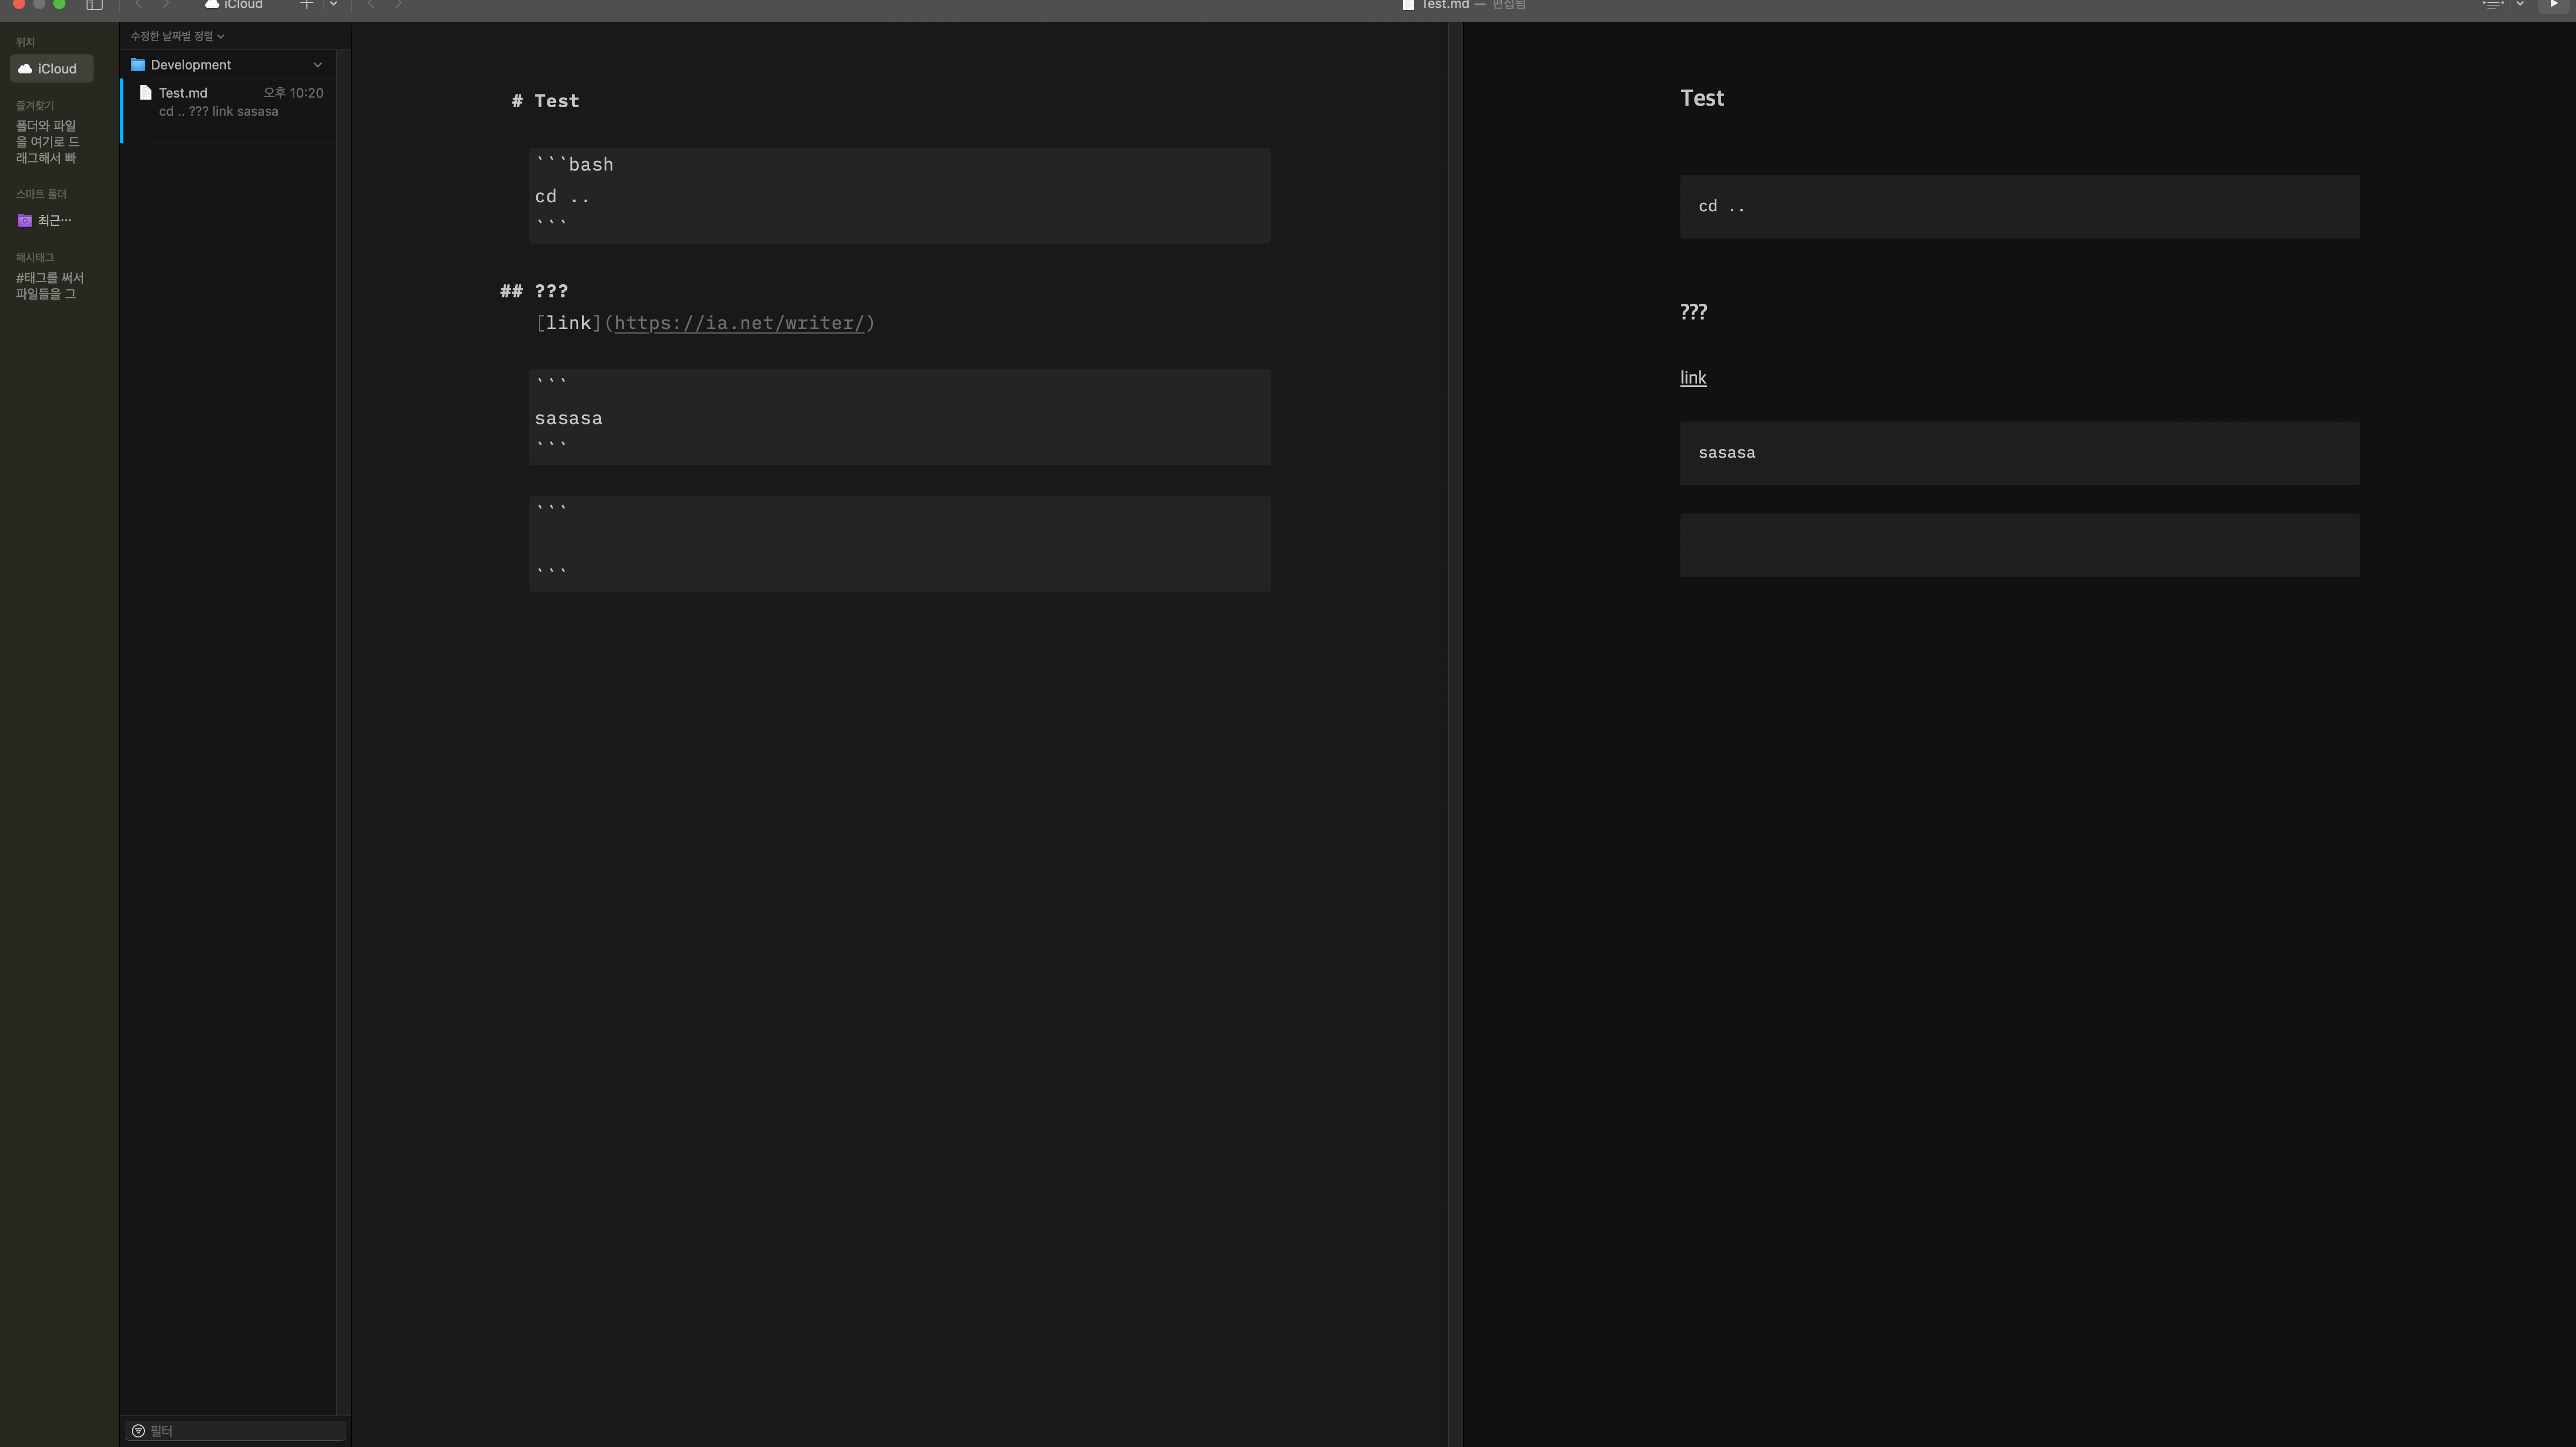Image resolution: width=2576 pixels, height=1447 pixels.
Task: Open the sort by modified date dropdown
Action: click(177, 36)
